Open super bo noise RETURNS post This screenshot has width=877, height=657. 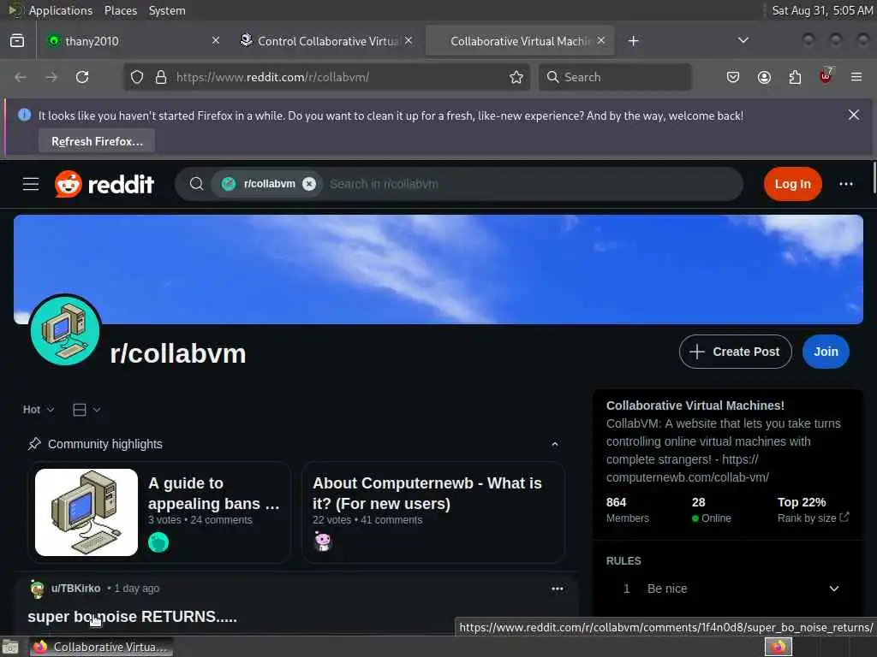click(x=133, y=616)
